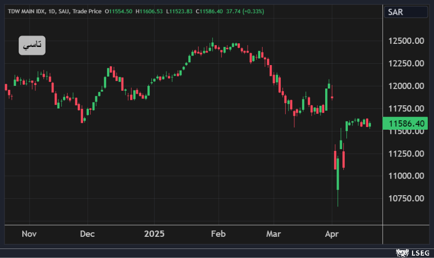Viewport: 434px width, 258px height.
Task: Click the 11000.00 price axis label
Action: [x=406, y=176]
